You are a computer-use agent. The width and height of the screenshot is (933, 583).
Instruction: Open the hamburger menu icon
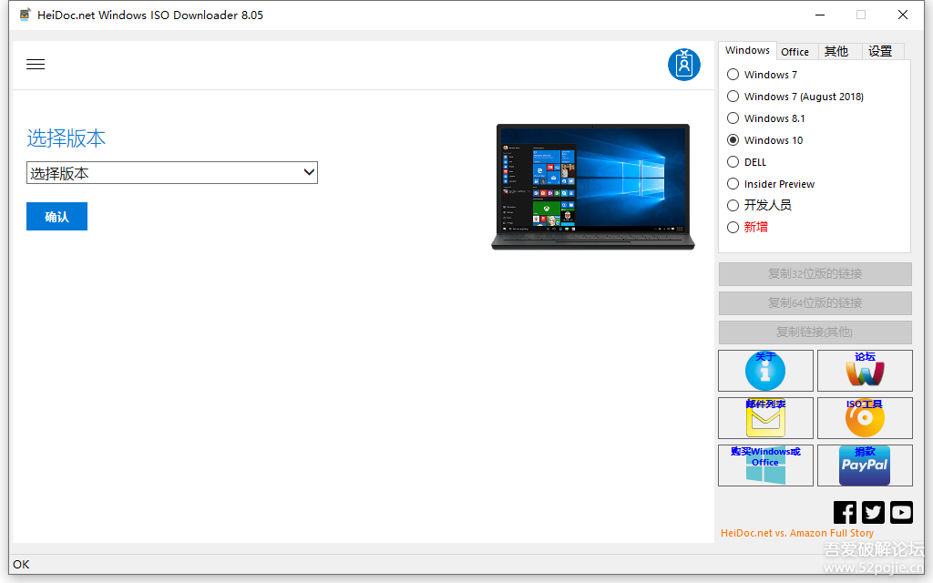point(36,65)
